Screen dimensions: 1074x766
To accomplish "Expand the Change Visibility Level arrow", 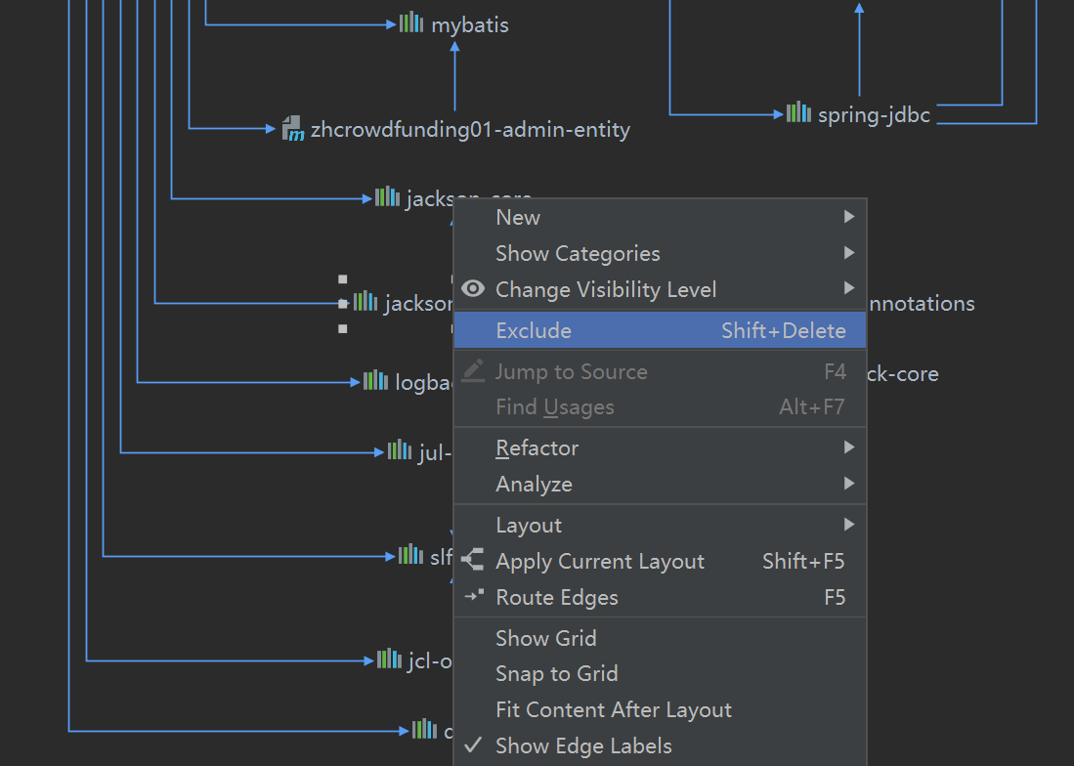I will click(x=849, y=288).
